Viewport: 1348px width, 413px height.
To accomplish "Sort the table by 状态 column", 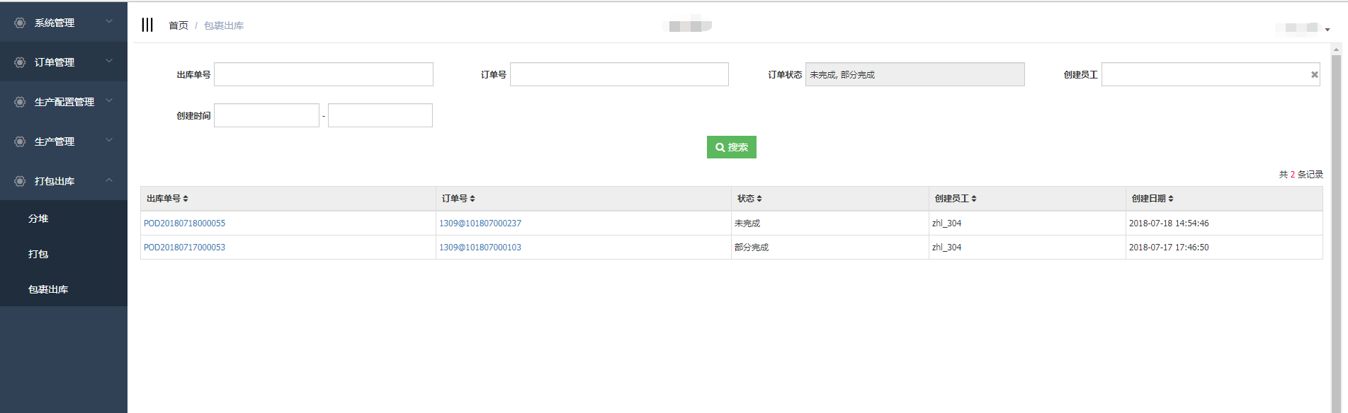I will point(749,199).
